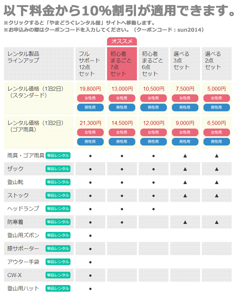Screen dimensions: 236x299
Task: Click 男性用 button under 7,500円 price
Action: click(x=185, y=107)
